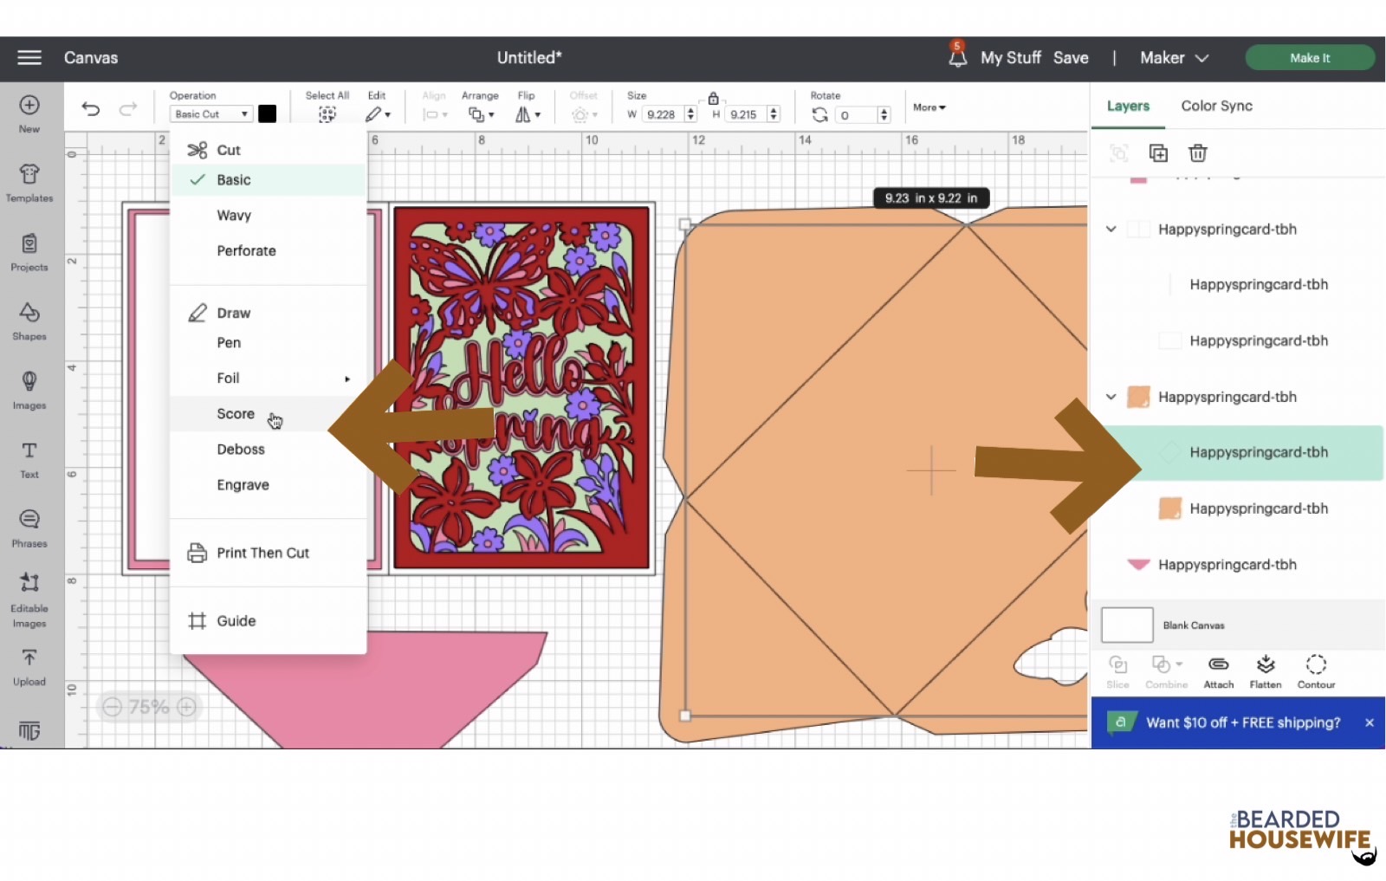Open the Text tool

coord(29,459)
